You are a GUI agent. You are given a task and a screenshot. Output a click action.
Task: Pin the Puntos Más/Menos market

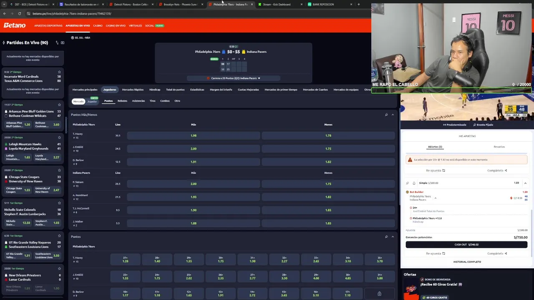click(386, 115)
